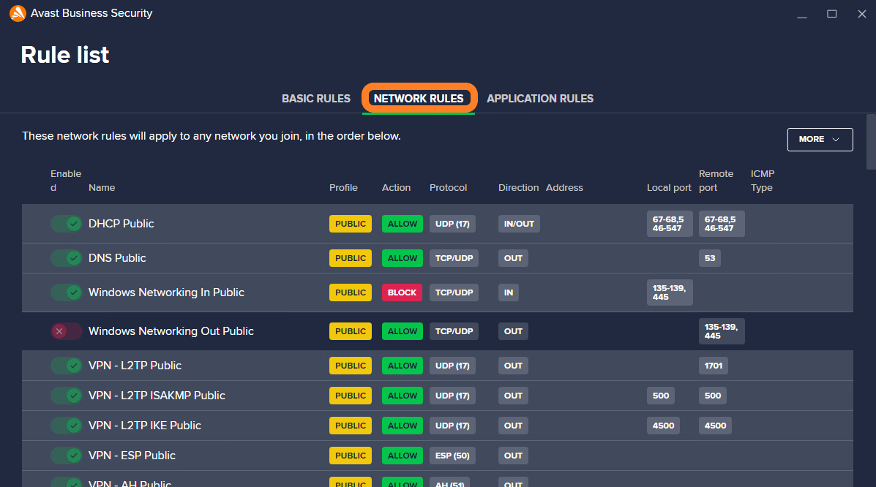Click ALLOW badge in DHCP Public row
The height and width of the screenshot is (487, 876).
(x=403, y=224)
